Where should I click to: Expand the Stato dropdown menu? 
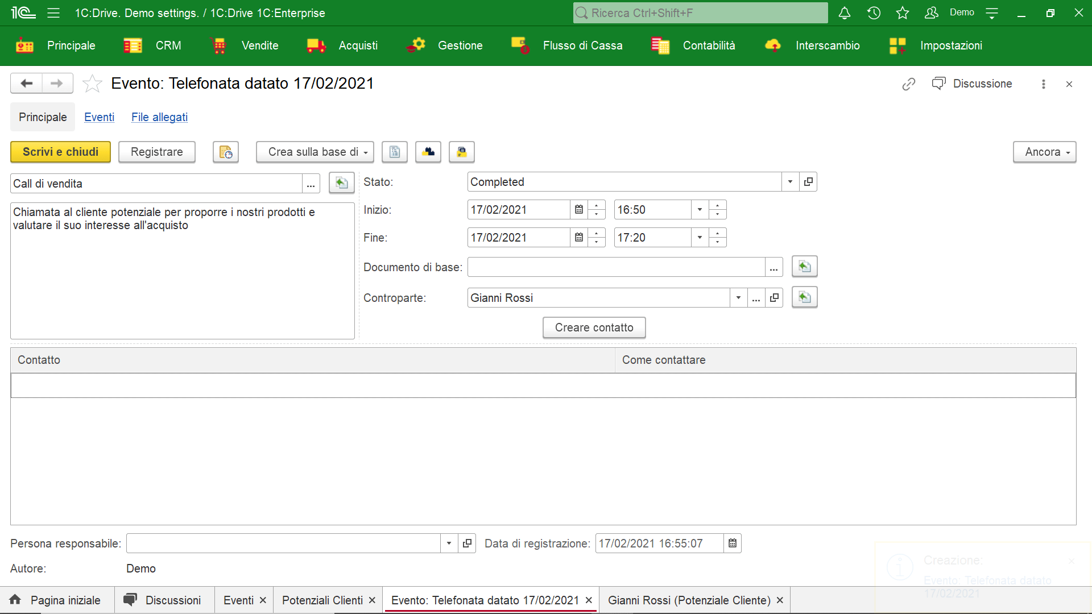pos(791,182)
